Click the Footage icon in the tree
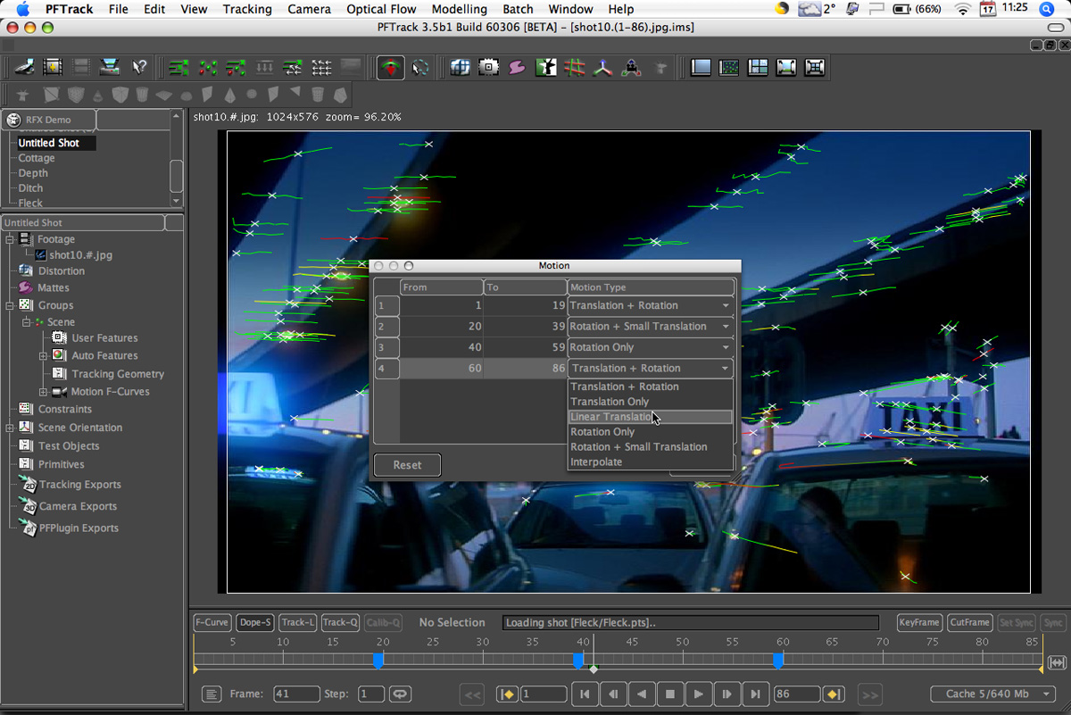The height and width of the screenshot is (715, 1071). coord(25,239)
